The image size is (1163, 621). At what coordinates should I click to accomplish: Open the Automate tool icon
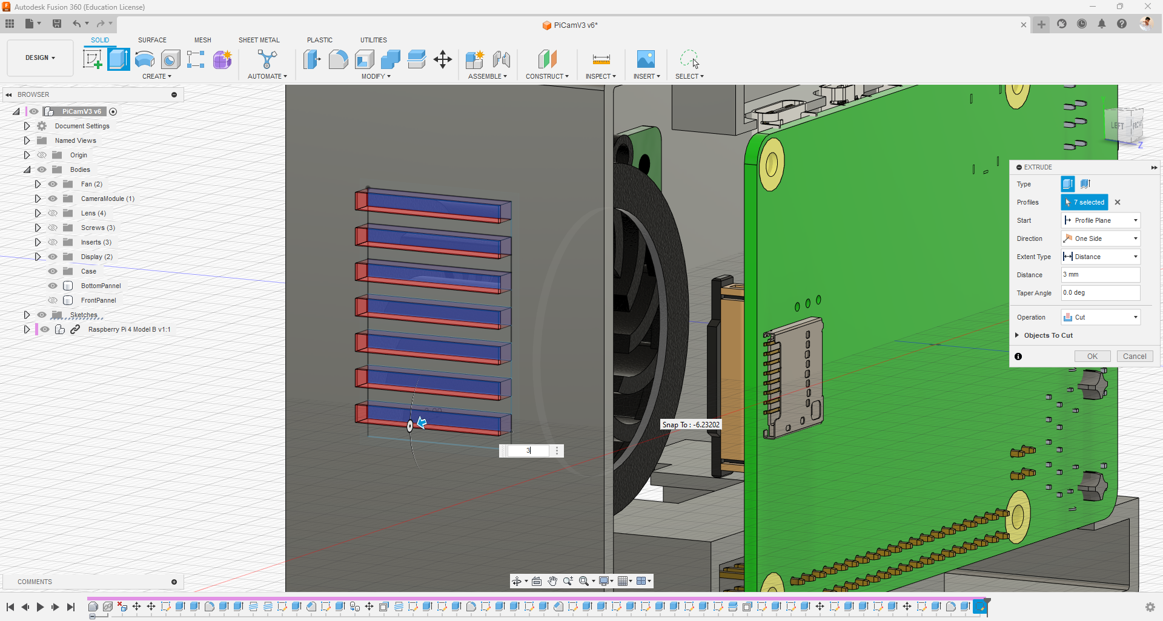point(267,59)
